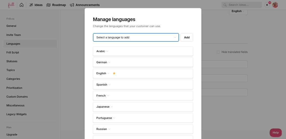Image resolution: width=286 pixels, height=139 pixels.
Task: Click the Announcements megaphone icon
Action: (x=72, y=5)
